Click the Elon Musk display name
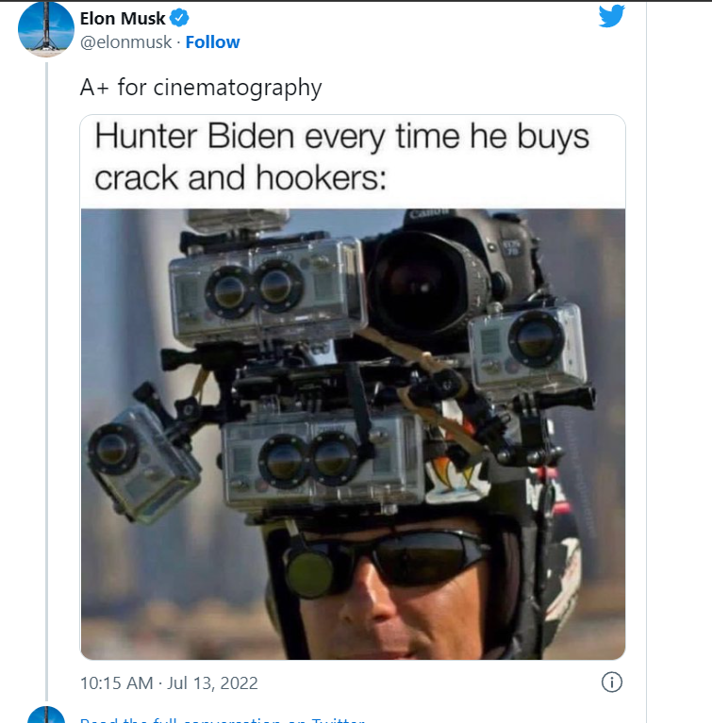712x723 pixels. [123, 19]
